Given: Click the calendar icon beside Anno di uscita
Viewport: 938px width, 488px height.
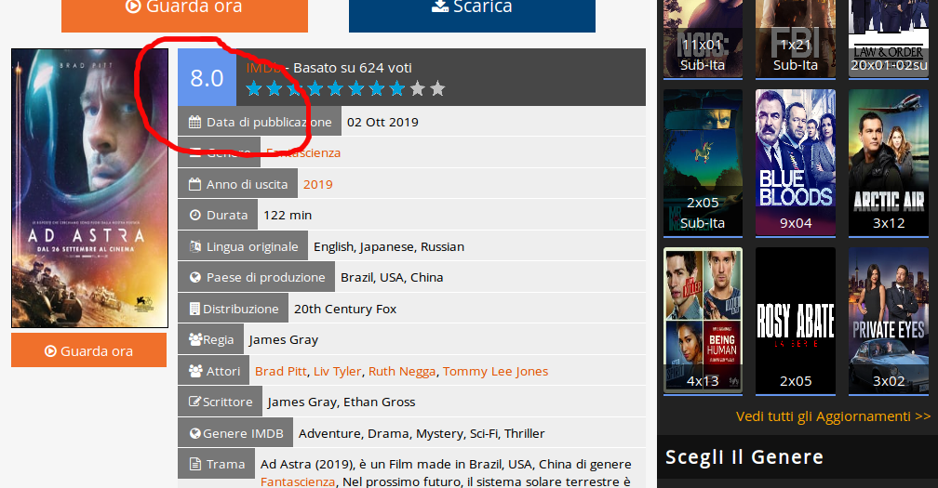Looking at the screenshot, I should pyautogui.click(x=194, y=184).
